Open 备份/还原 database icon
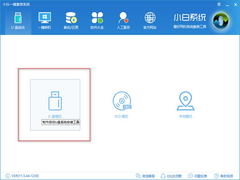240x180 pixels. (71, 18)
